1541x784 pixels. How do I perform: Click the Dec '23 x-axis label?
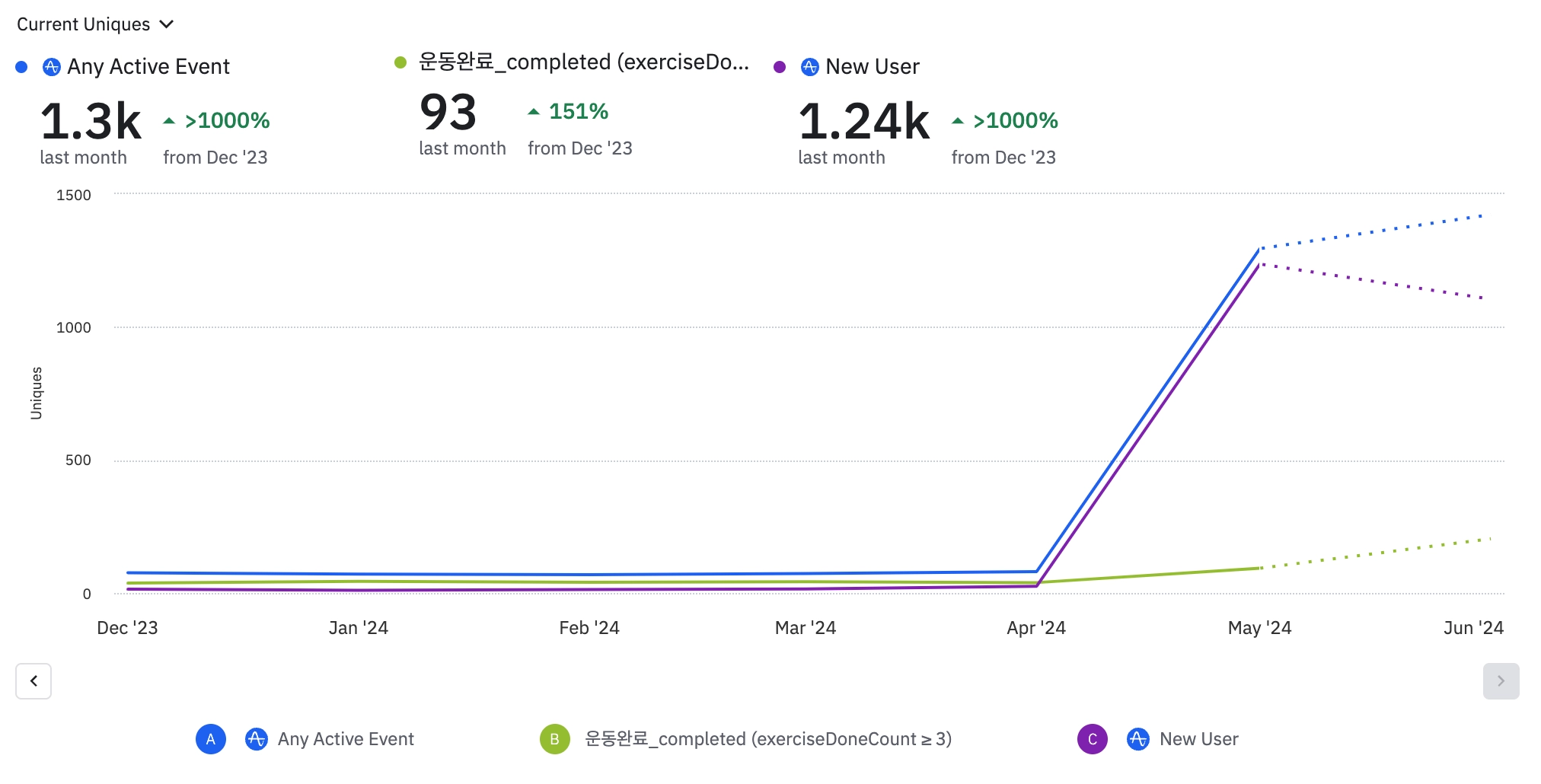click(127, 628)
